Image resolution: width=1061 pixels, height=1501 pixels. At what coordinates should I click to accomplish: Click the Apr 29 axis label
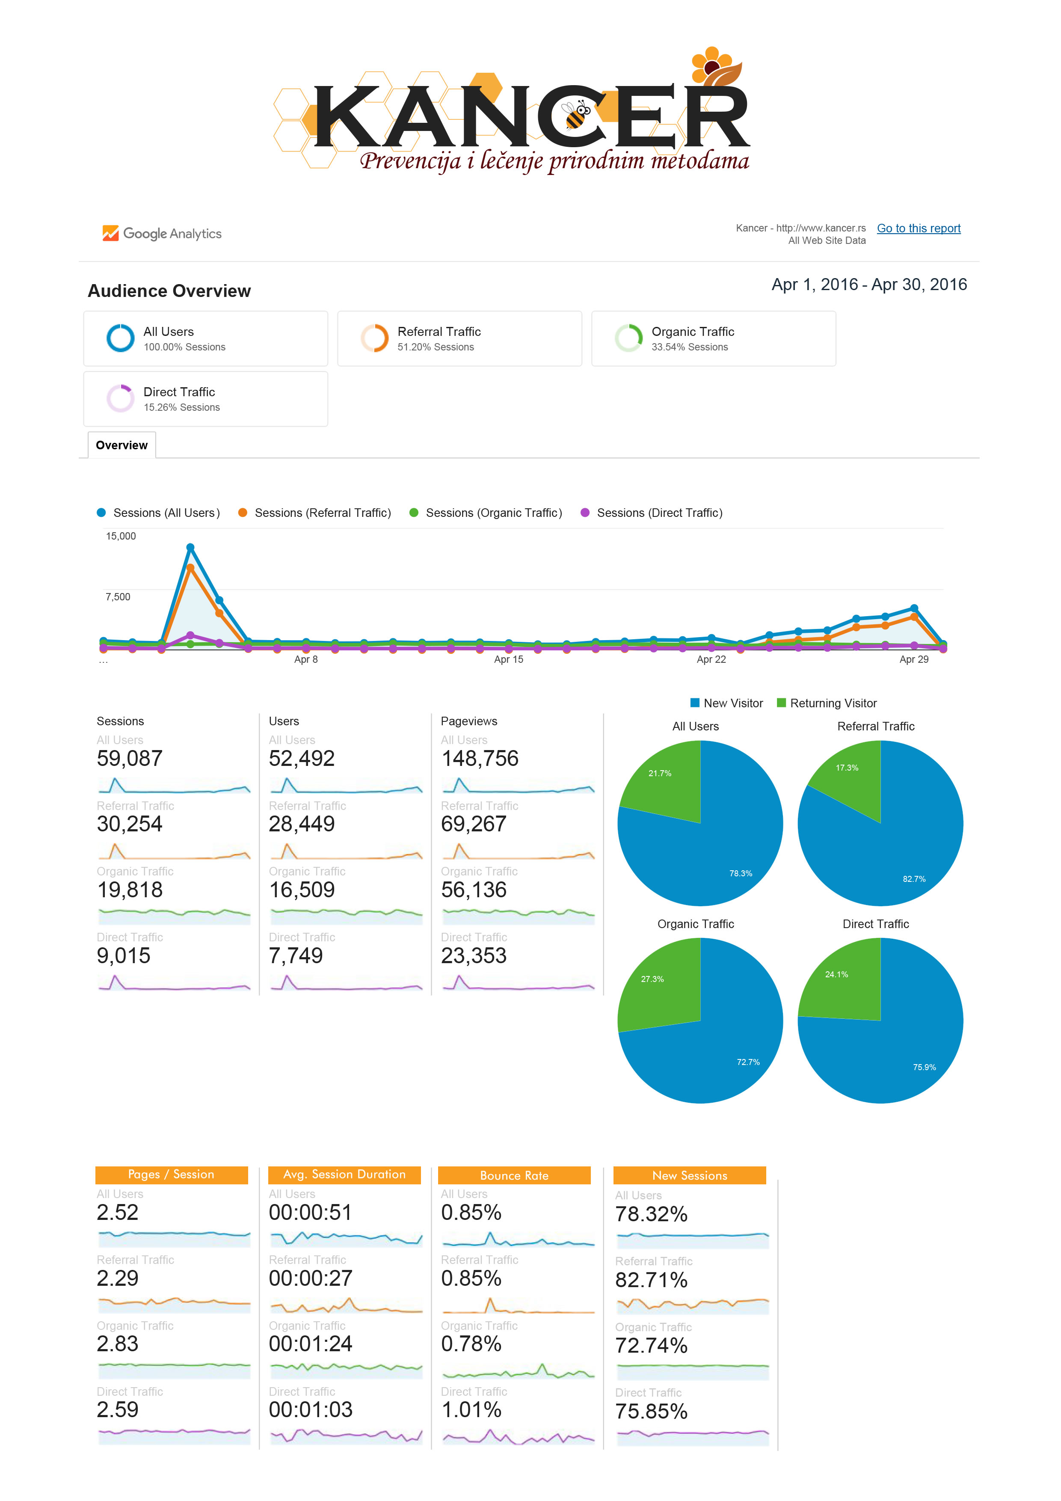pyautogui.click(x=914, y=659)
